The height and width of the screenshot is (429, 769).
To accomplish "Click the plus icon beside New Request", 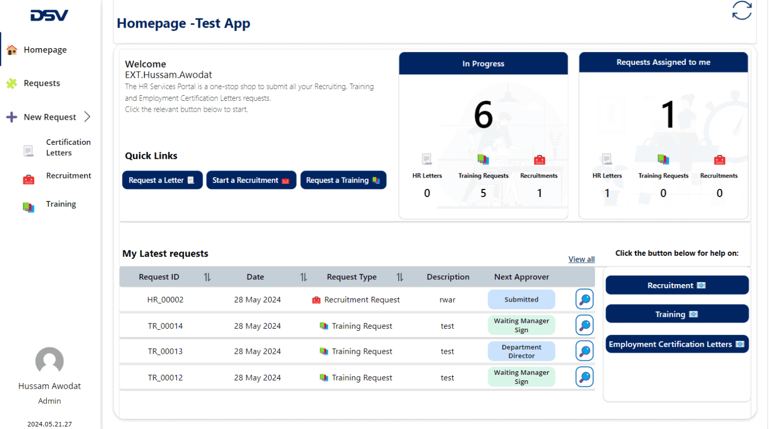I will pyautogui.click(x=12, y=117).
